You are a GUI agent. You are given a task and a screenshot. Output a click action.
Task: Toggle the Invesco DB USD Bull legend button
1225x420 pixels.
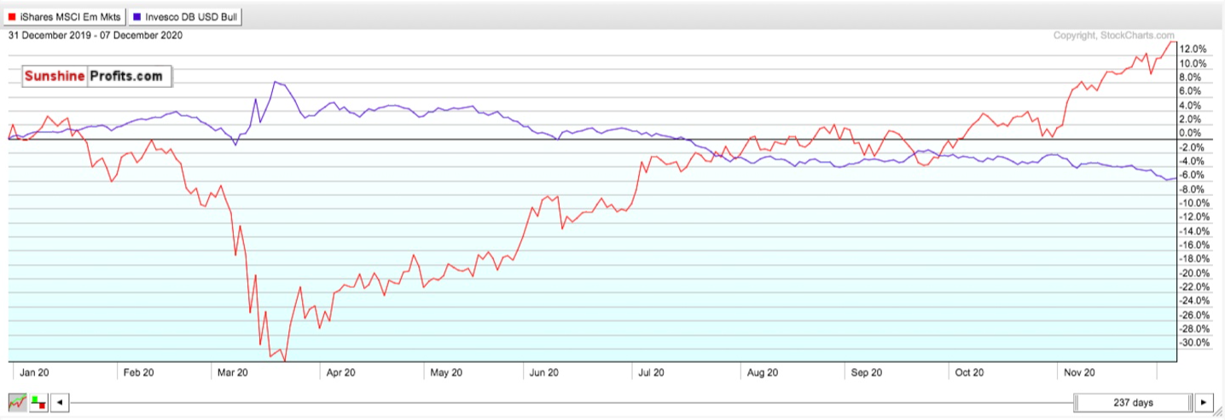pyautogui.click(x=185, y=17)
